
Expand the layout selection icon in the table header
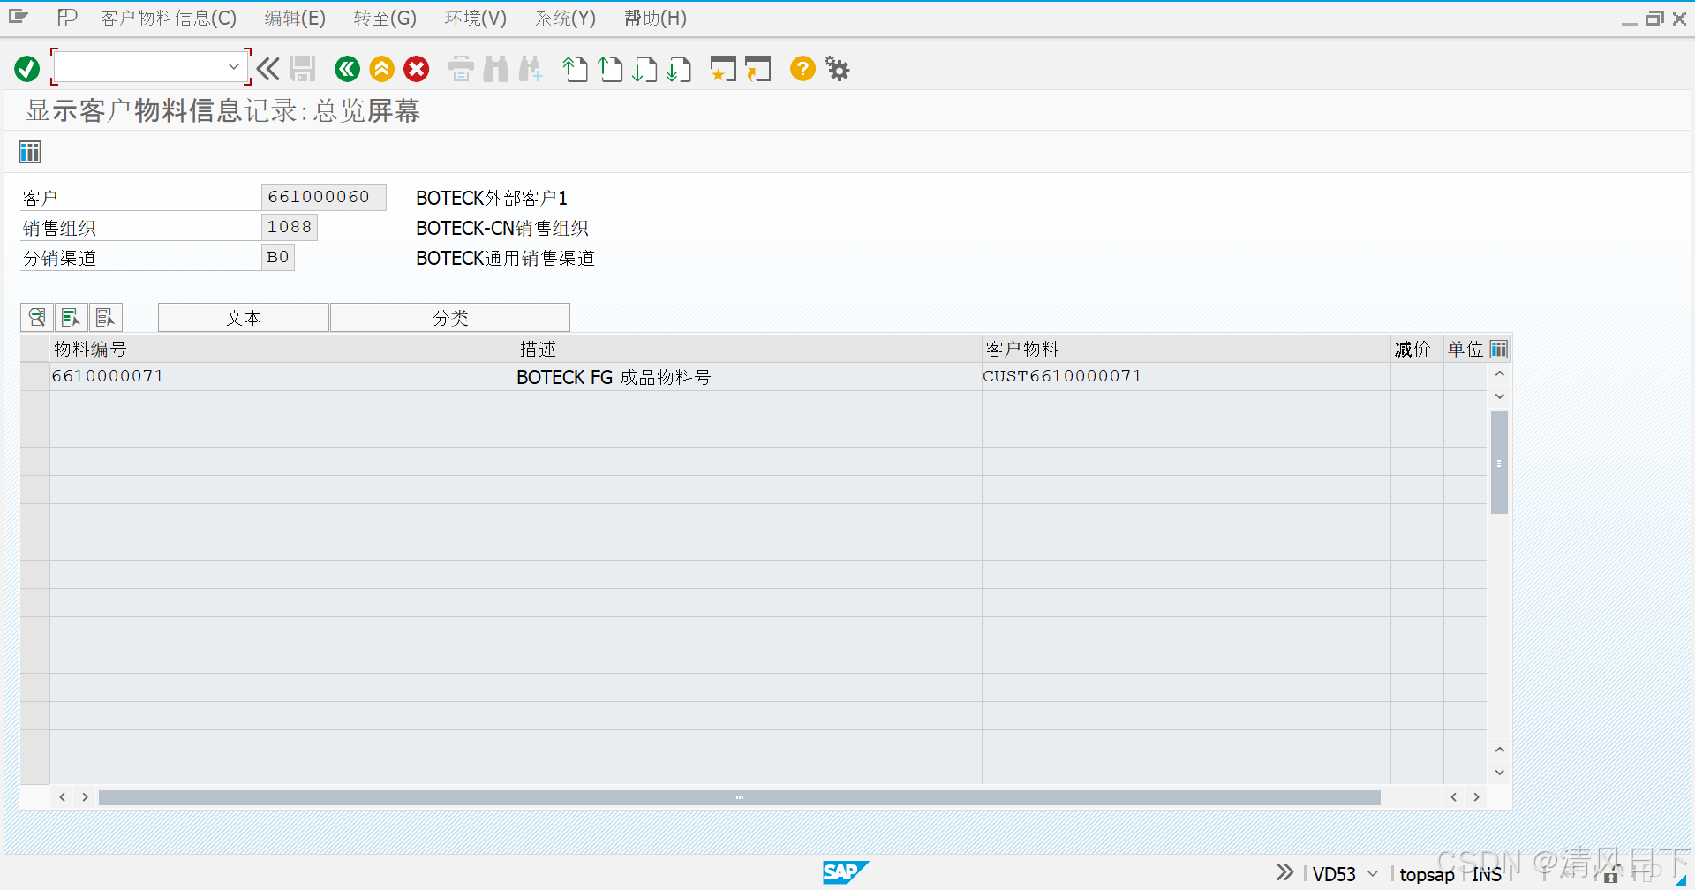pos(1498,348)
